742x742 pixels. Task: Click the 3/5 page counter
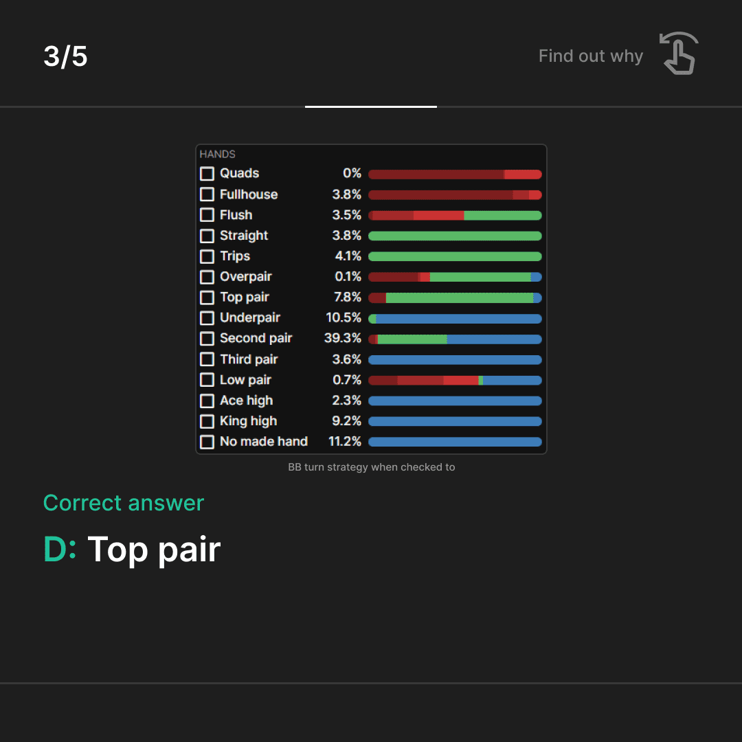(65, 56)
